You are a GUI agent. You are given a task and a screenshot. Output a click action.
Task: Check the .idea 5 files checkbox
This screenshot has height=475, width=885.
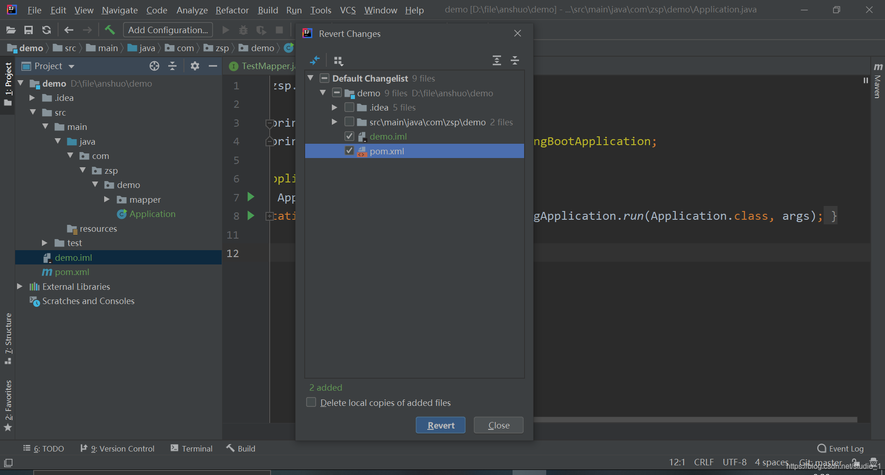tap(349, 107)
